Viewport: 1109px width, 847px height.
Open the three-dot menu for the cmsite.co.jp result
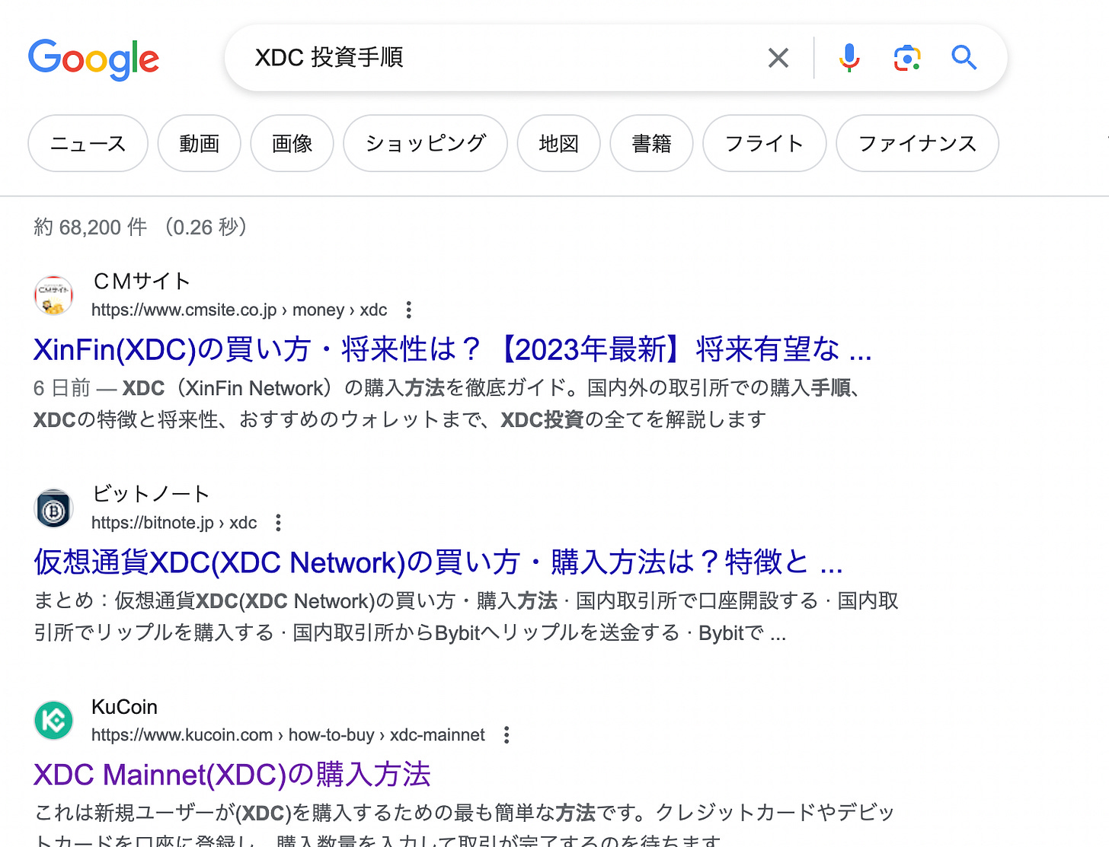click(x=409, y=310)
